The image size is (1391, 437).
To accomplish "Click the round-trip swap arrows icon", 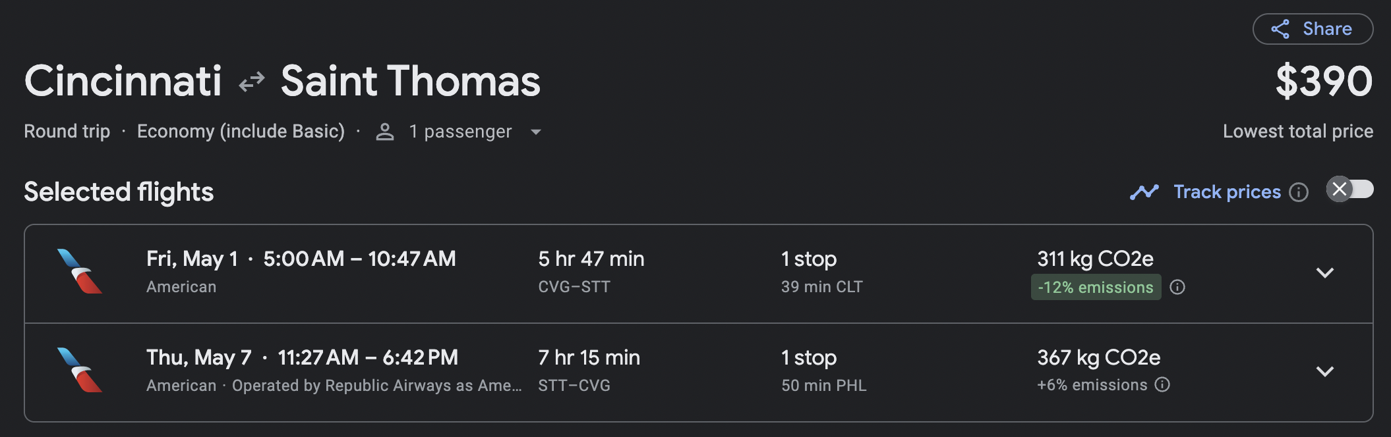I will [251, 82].
